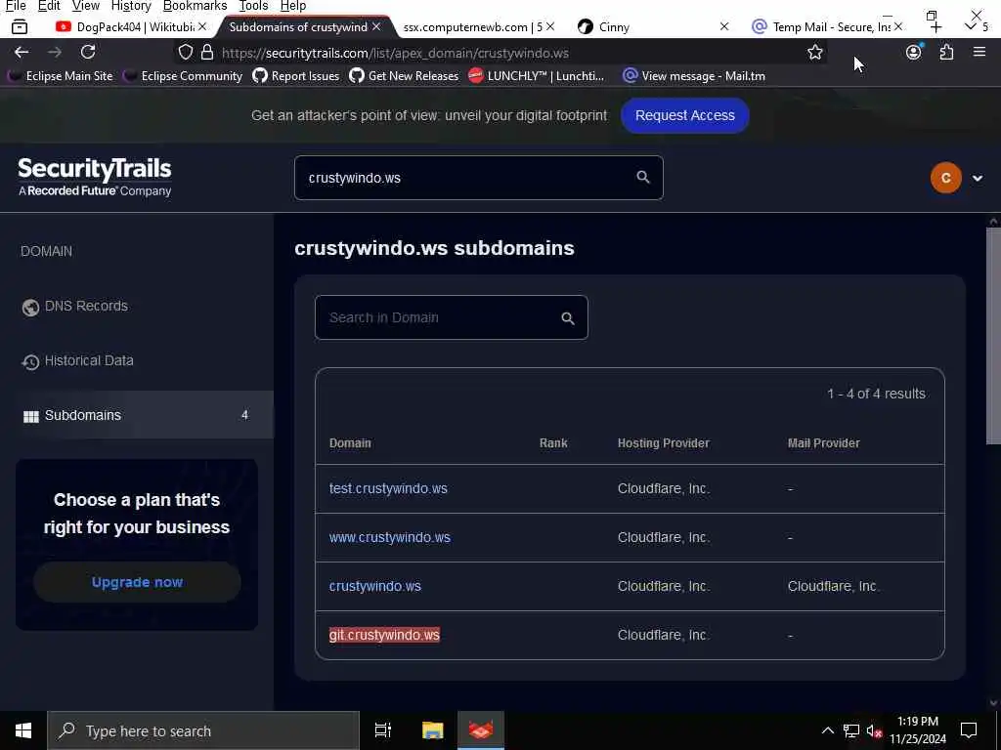Screen dimensions: 1001x750
Task: Open the crustywindo.ws domain link in table
Action: [x=374, y=586]
